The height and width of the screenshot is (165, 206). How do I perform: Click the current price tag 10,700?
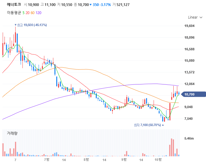(x=193, y=94)
